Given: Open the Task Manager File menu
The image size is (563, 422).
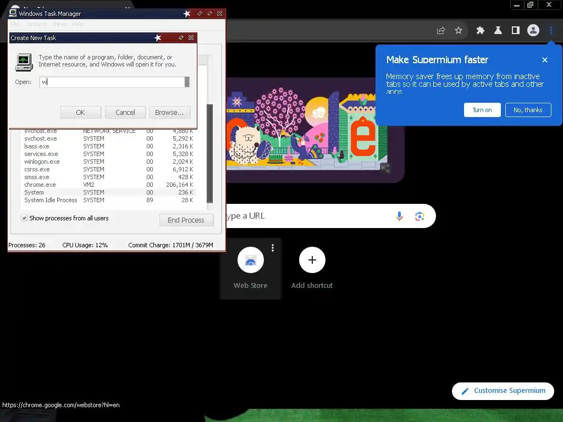Looking at the screenshot, I should click(15, 24).
